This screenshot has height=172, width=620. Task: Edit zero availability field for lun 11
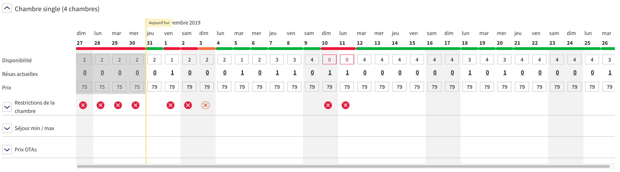(347, 59)
